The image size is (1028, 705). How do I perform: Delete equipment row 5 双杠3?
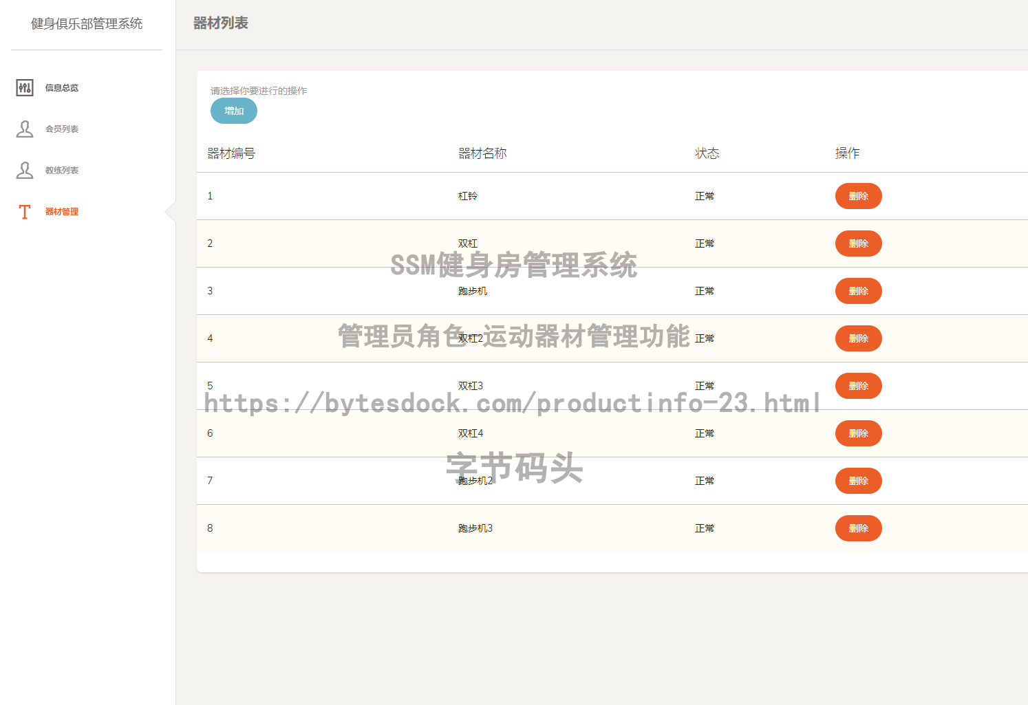pos(859,386)
